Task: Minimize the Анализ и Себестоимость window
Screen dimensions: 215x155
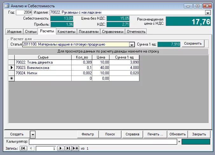Action: pyautogui.click(x=188, y=6)
